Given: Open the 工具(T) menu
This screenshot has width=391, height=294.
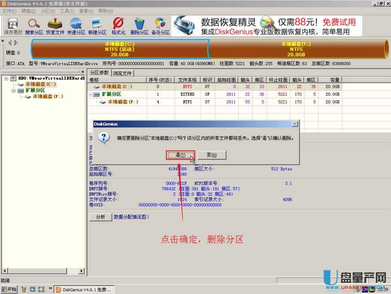Looking at the screenshot, I should coord(67,11).
